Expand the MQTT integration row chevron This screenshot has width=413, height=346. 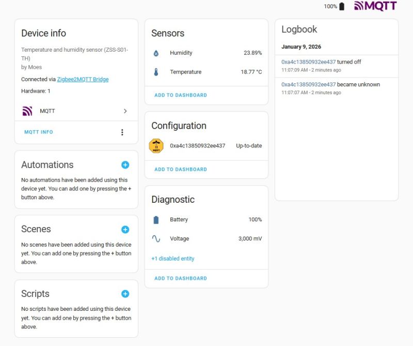click(125, 111)
